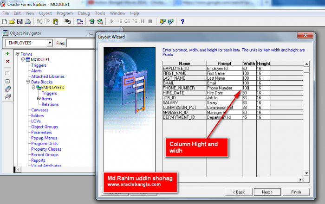325x204 pixels.
Task: Click the 'Employee Id' prompt cell
Action: coord(224,69)
